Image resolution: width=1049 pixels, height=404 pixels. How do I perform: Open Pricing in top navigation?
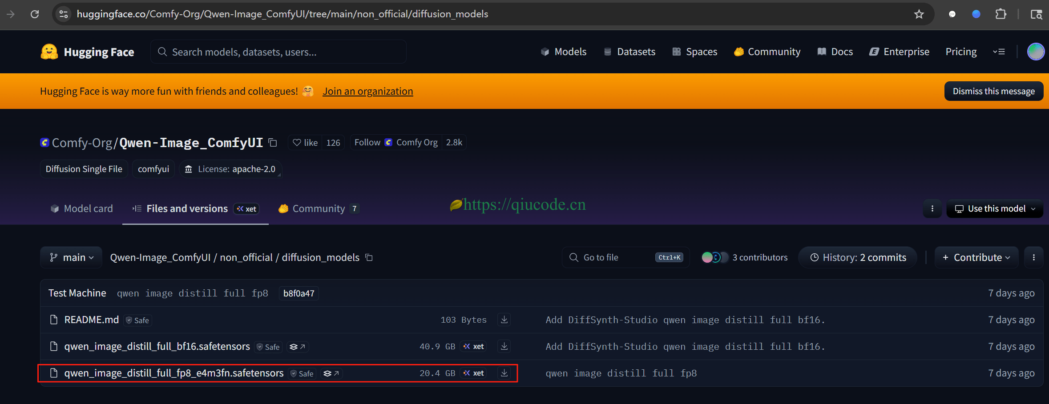(x=961, y=52)
